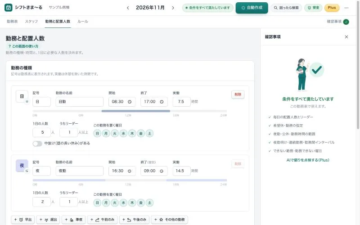
Task: Toggle 日 (Sunday) for 夜勤 shift
Action: tap(97, 203)
